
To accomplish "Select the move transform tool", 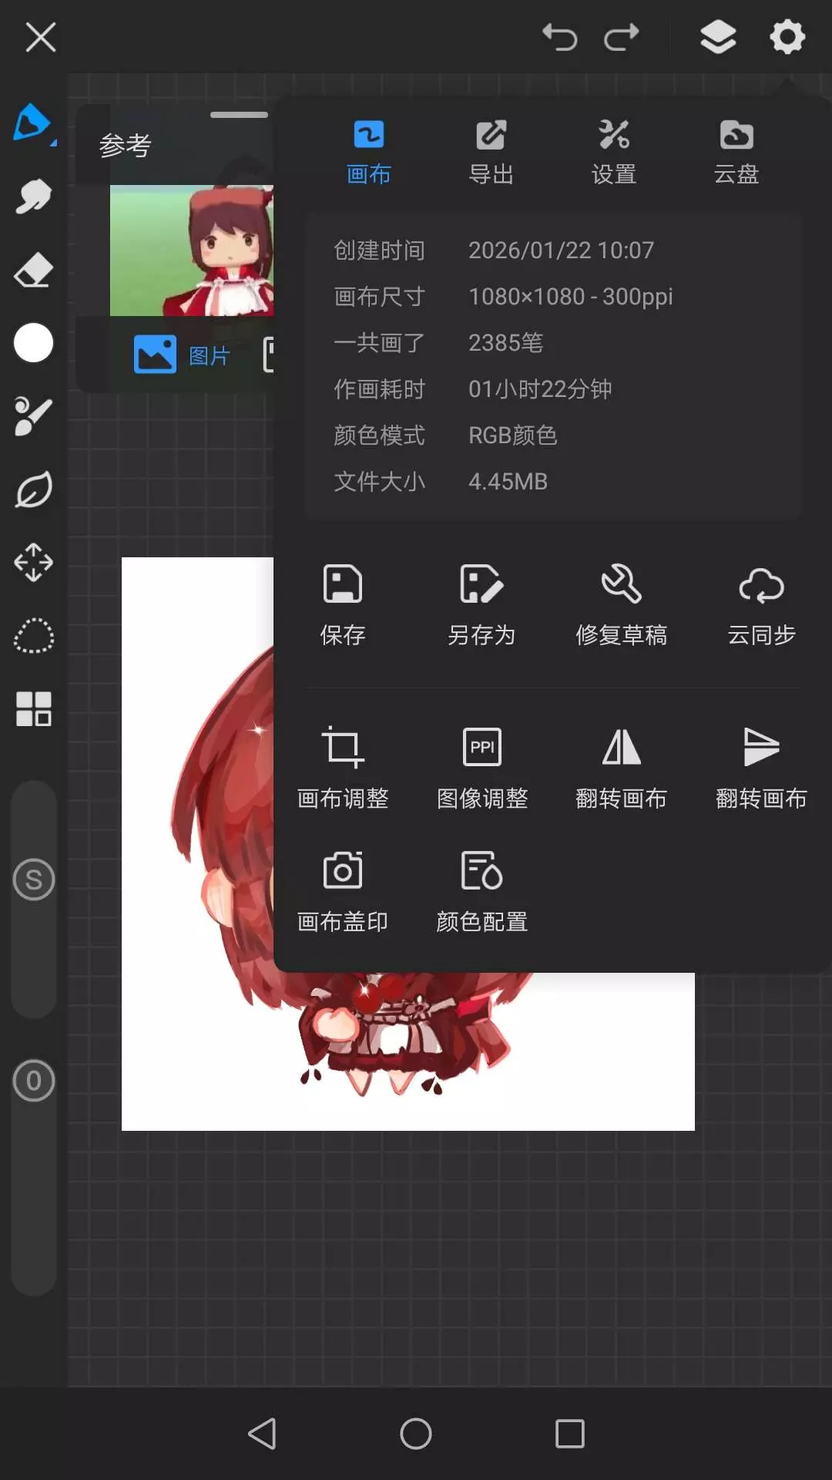I will [x=33, y=563].
